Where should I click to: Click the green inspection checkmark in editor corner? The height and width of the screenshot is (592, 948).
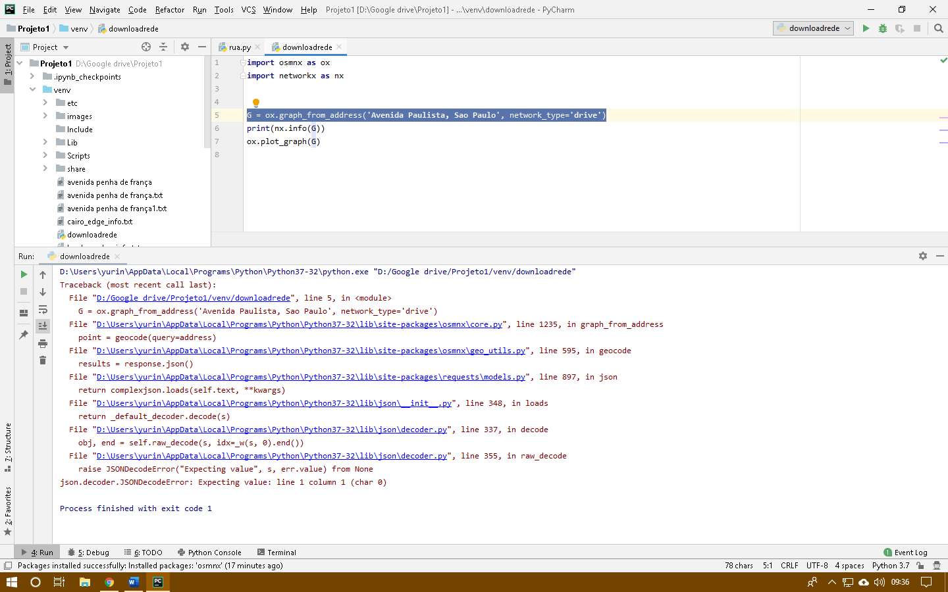click(x=943, y=61)
